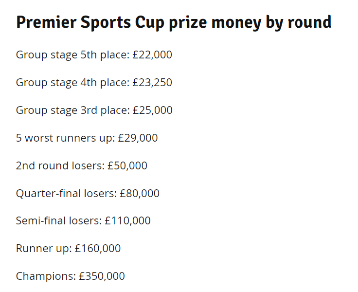Click the £350,000 prize amount
The width and height of the screenshot is (358, 292).
coord(102,276)
